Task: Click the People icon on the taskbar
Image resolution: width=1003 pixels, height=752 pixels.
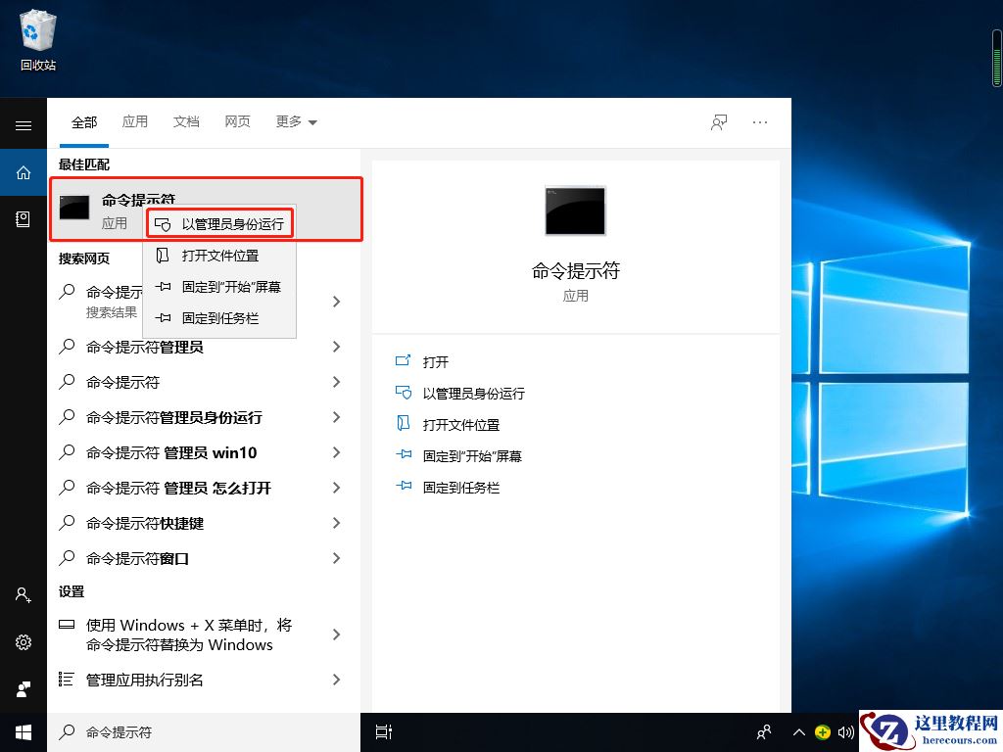Action: click(x=763, y=731)
